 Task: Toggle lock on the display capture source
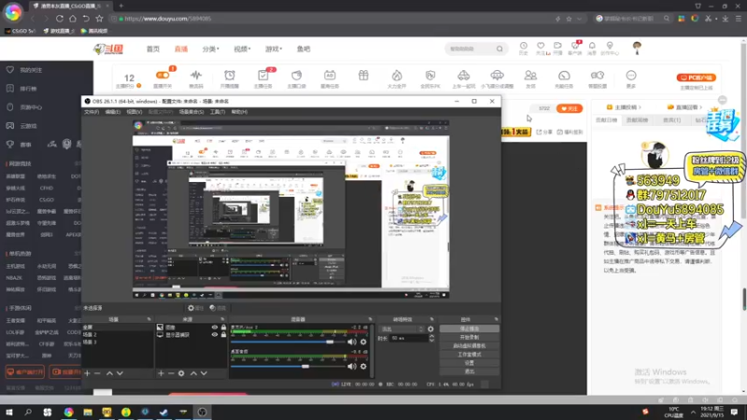tap(223, 335)
